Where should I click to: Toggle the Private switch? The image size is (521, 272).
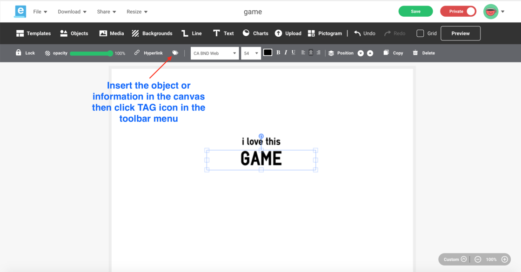(458, 11)
